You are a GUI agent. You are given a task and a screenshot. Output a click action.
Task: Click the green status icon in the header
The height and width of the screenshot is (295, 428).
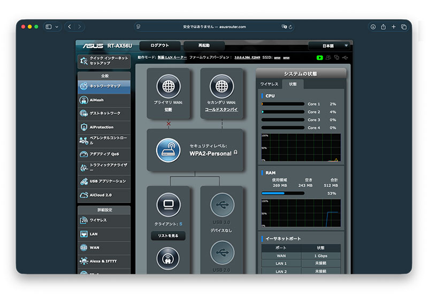(x=319, y=57)
